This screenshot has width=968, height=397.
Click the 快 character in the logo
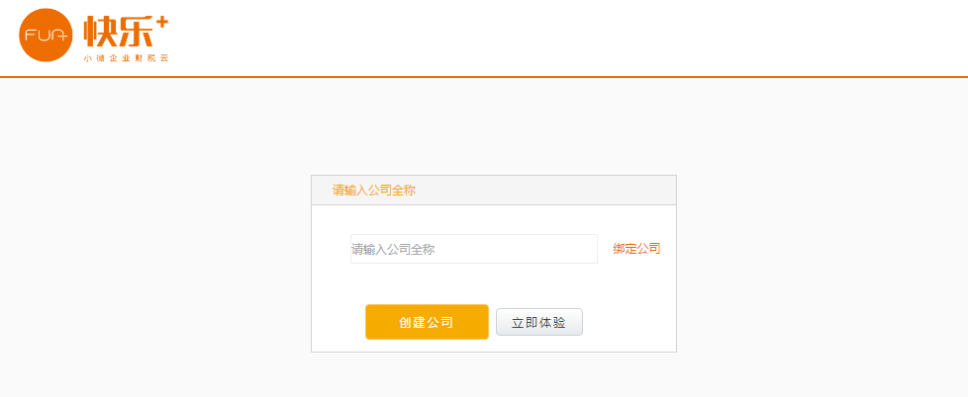point(100,32)
